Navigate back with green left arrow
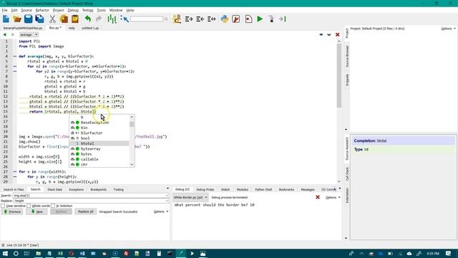Screen dimensions: 458x258 pyautogui.click(x=4, y=35)
